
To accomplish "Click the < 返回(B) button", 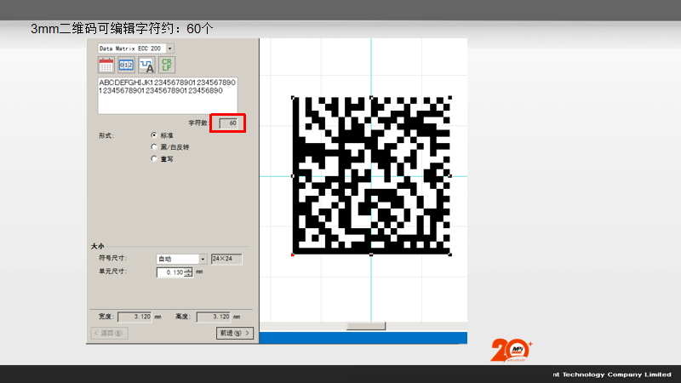I will (x=109, y=333).
